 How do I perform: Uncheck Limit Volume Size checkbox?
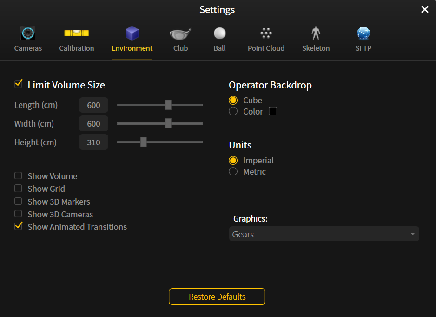click(x=18, y=84)
